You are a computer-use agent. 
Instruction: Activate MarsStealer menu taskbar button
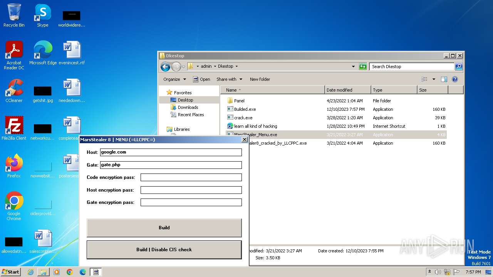[x=96, y=272]
